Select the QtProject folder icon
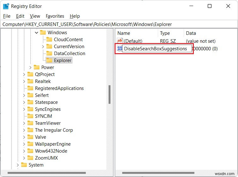Image resolution: width=238 pixels, height=177 pixels. point(30,74)
